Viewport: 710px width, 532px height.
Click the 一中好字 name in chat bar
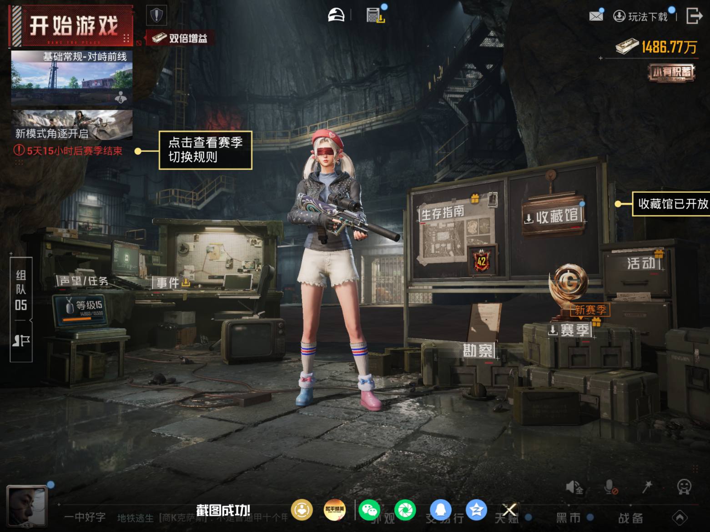(x=85, y=517)
